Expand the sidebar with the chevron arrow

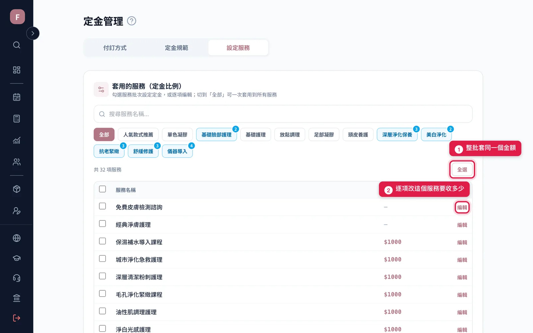tap(33, 33)
